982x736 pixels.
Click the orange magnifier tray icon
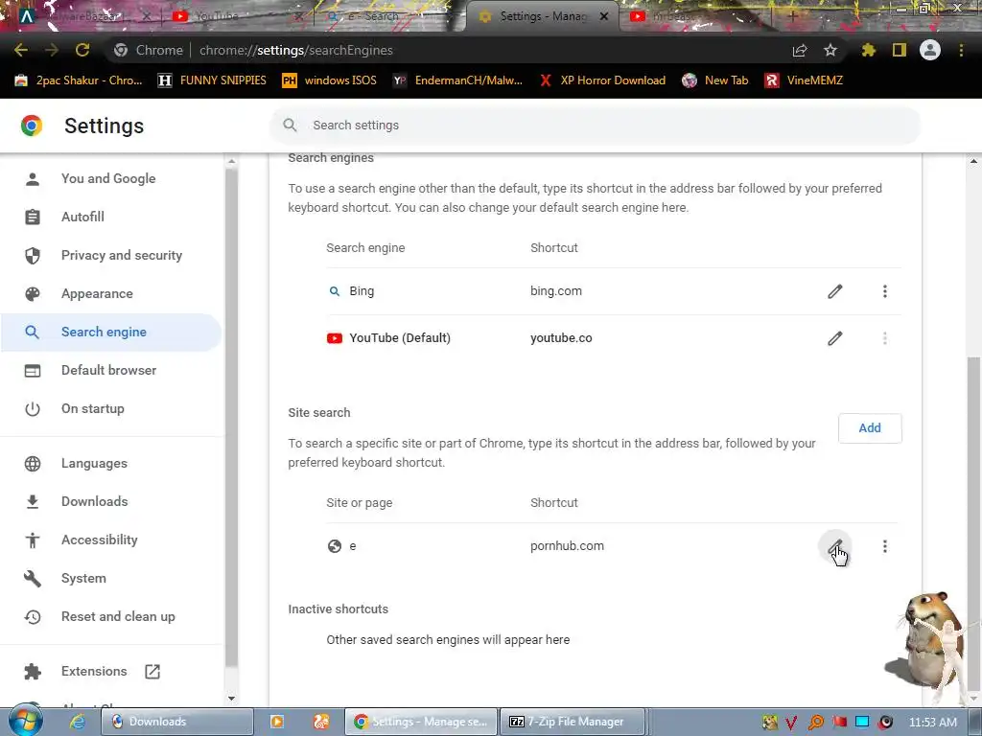click(815, 723)
